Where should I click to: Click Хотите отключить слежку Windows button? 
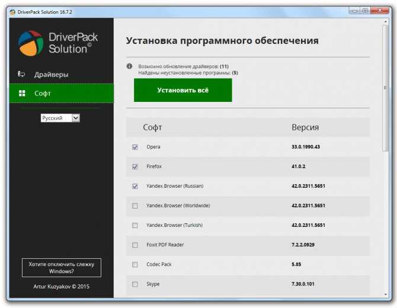click(62, 268)
